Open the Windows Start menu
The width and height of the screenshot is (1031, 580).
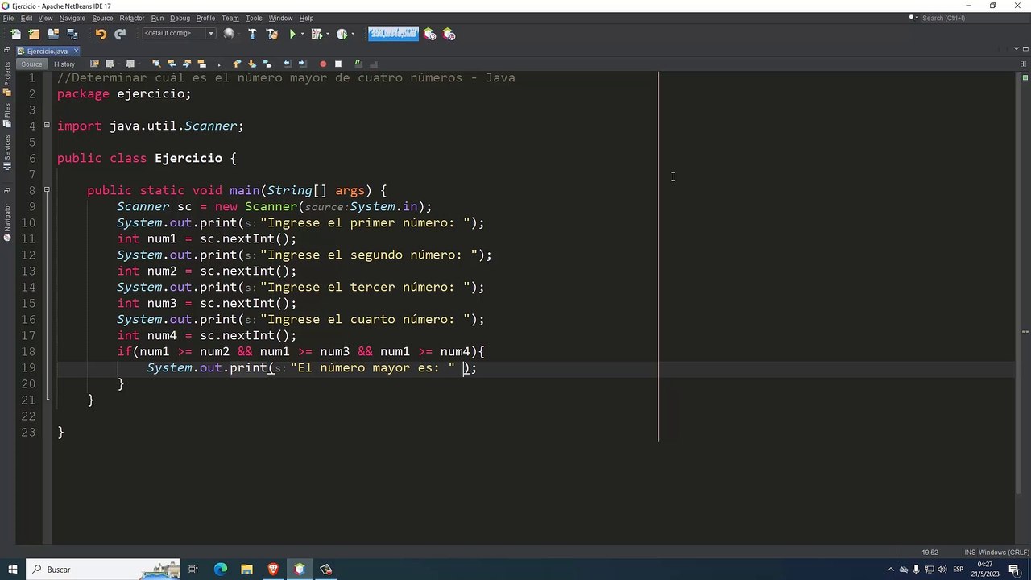pos(12,570)
